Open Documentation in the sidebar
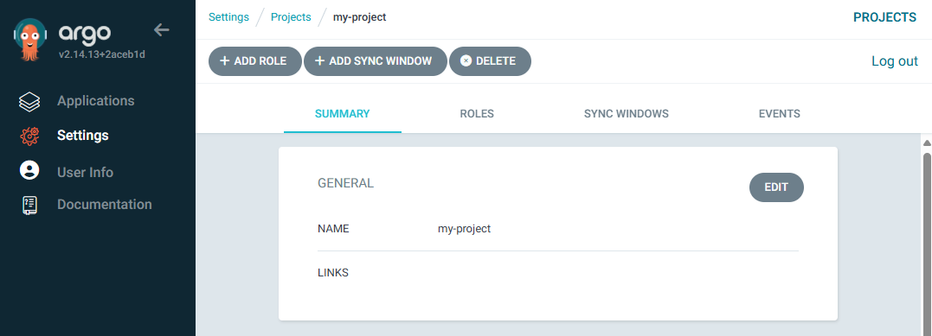 105,204
